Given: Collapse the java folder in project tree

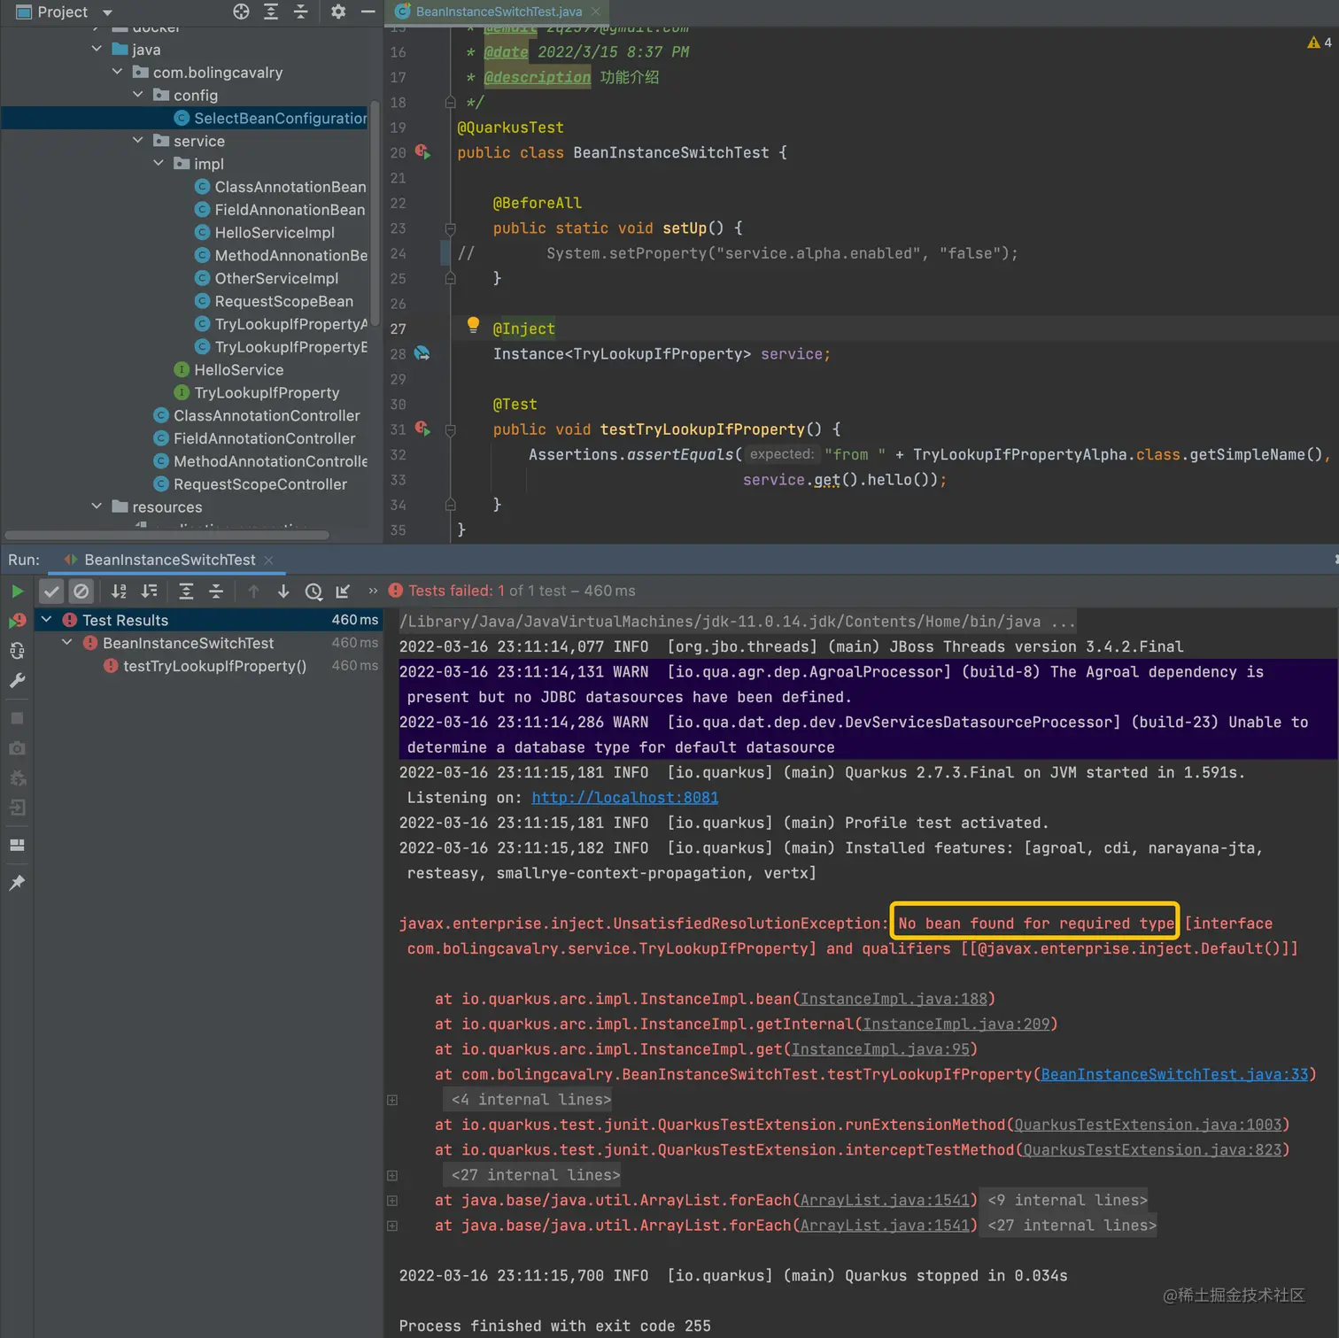Looking at the screenshot, I should (x=97, y=50).
